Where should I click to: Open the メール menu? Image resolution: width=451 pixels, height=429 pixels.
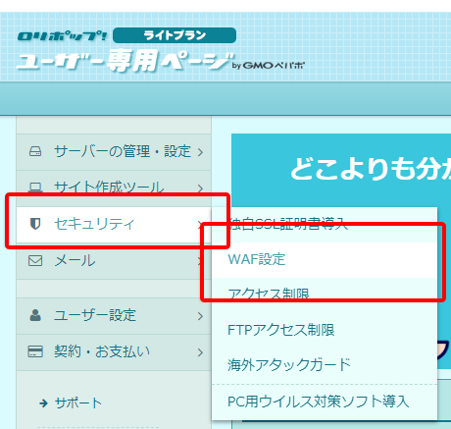pyautogui.click(x=114, y=261)
